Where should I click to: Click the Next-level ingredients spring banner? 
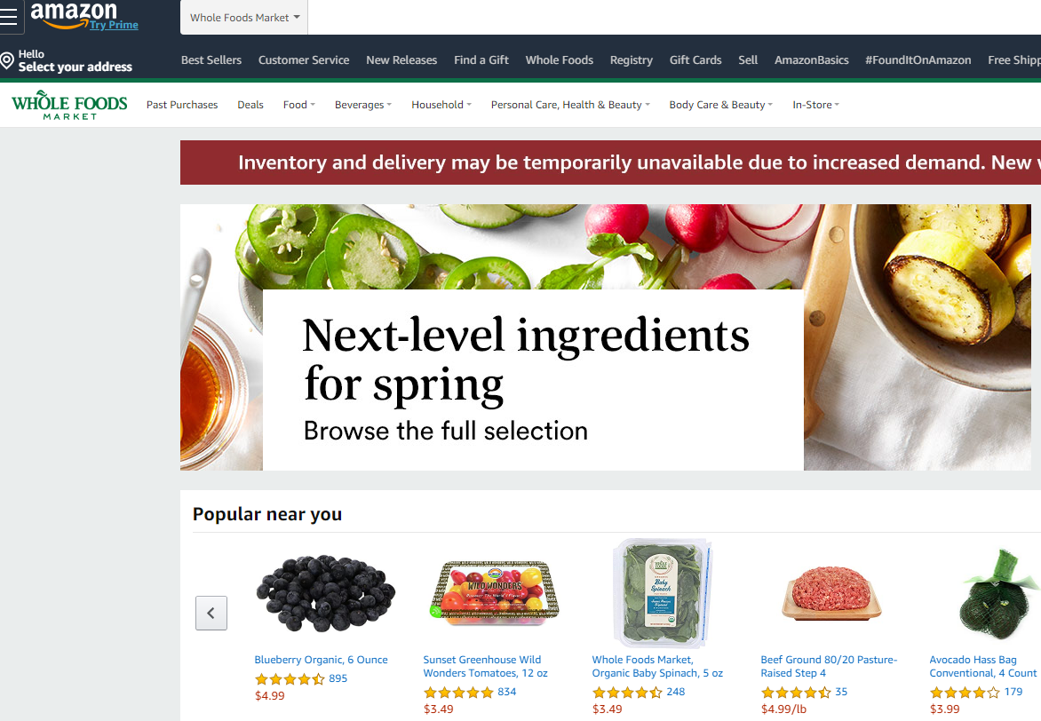[x=605, y=337]
